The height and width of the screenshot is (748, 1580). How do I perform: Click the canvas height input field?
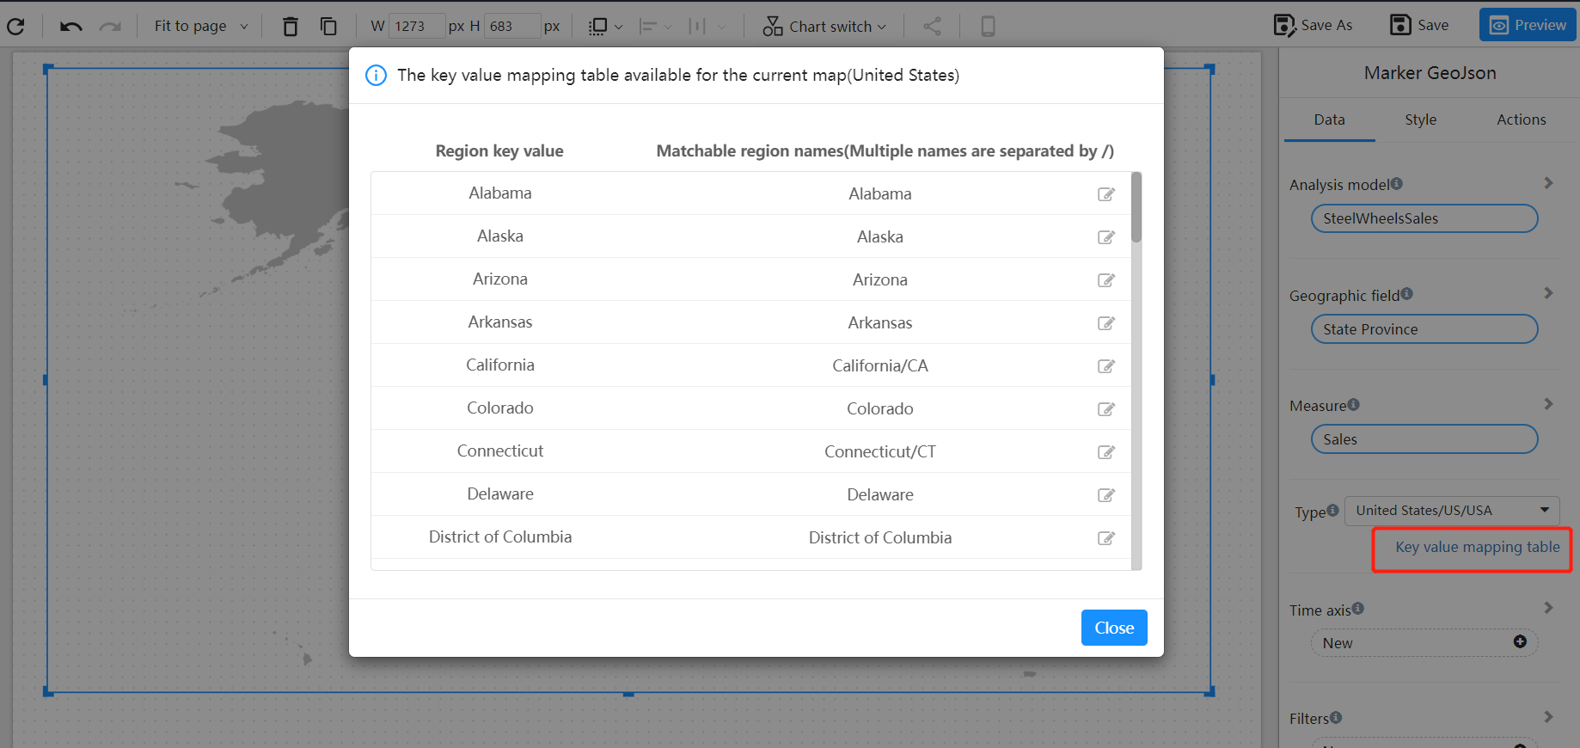(x=512, y=27)
